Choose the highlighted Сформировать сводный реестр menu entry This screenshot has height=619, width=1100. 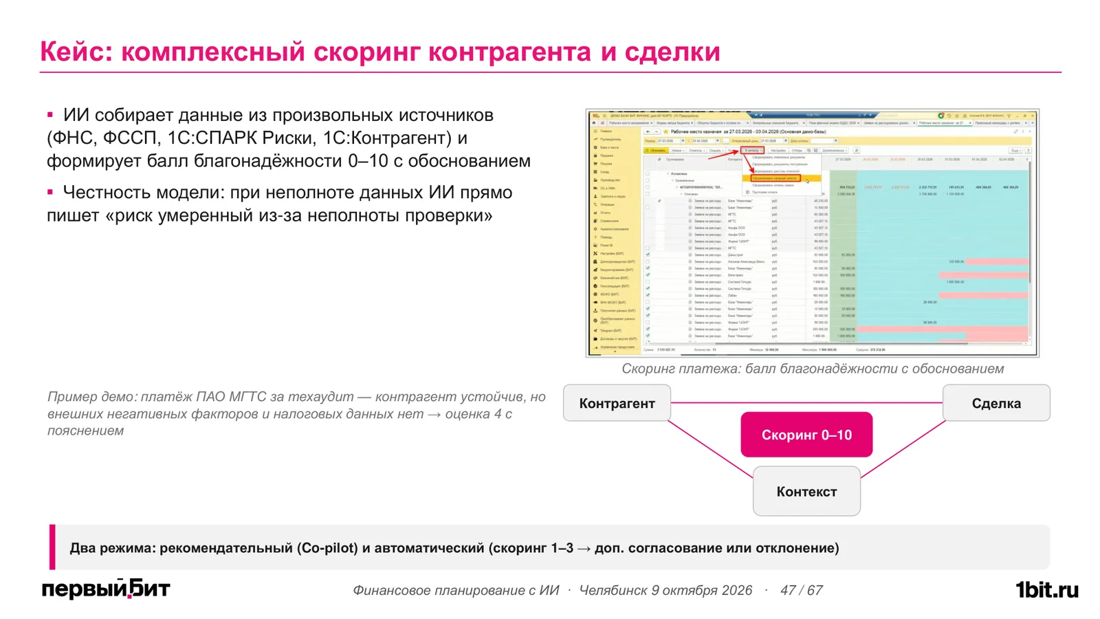pyautogui.click(x=782, y=178)
